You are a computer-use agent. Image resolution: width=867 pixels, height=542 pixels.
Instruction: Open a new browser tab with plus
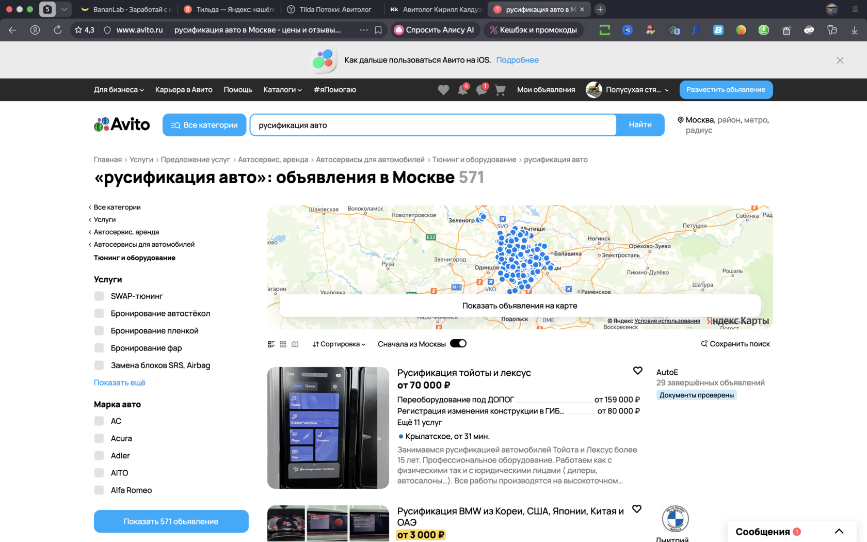point(600,9)
